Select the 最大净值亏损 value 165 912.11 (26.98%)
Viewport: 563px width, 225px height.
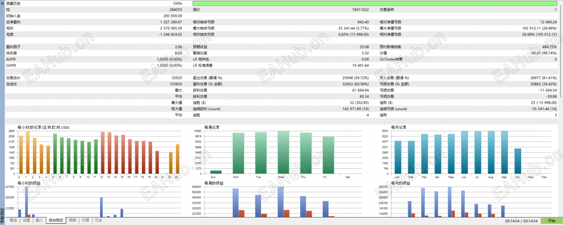(540, 28)
